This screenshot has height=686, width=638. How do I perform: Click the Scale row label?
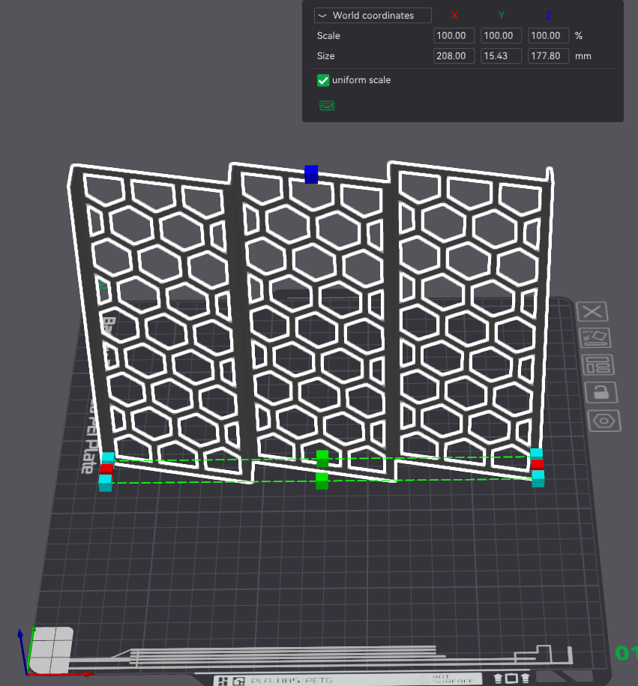(x=328, y=35)
